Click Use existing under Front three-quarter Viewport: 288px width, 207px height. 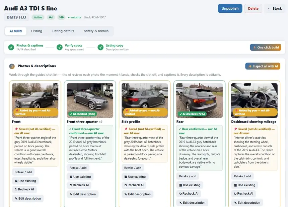pos(80,177)
